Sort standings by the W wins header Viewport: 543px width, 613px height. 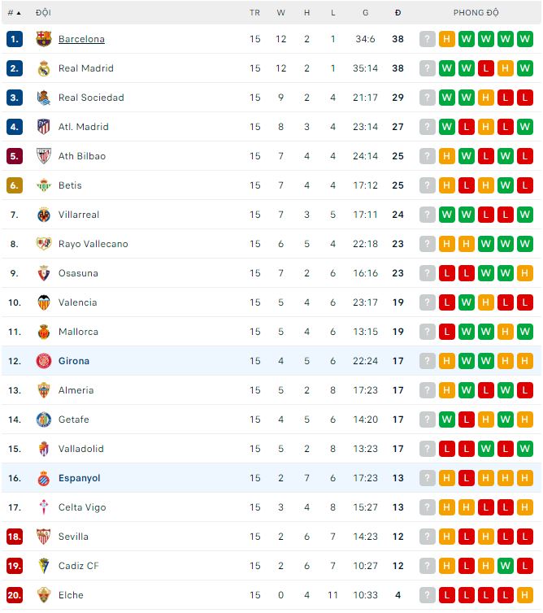pyautogui.click(x=281, y=13)
